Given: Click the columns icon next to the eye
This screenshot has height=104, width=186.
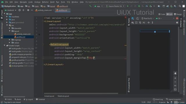Looking at the screenshot, I should click(x=136, y=23).
